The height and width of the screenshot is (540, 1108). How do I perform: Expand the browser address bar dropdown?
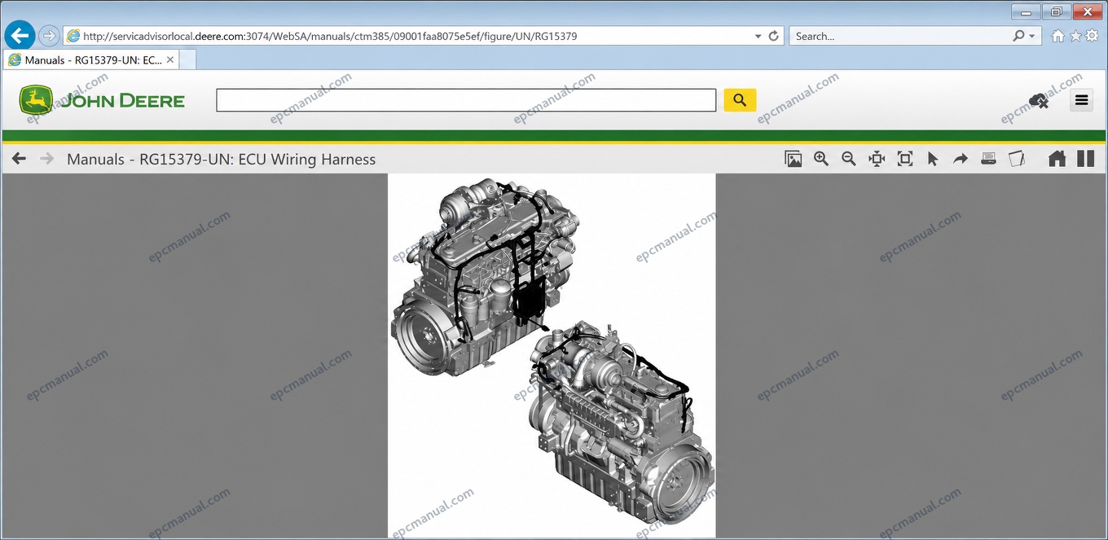point(758,36)
